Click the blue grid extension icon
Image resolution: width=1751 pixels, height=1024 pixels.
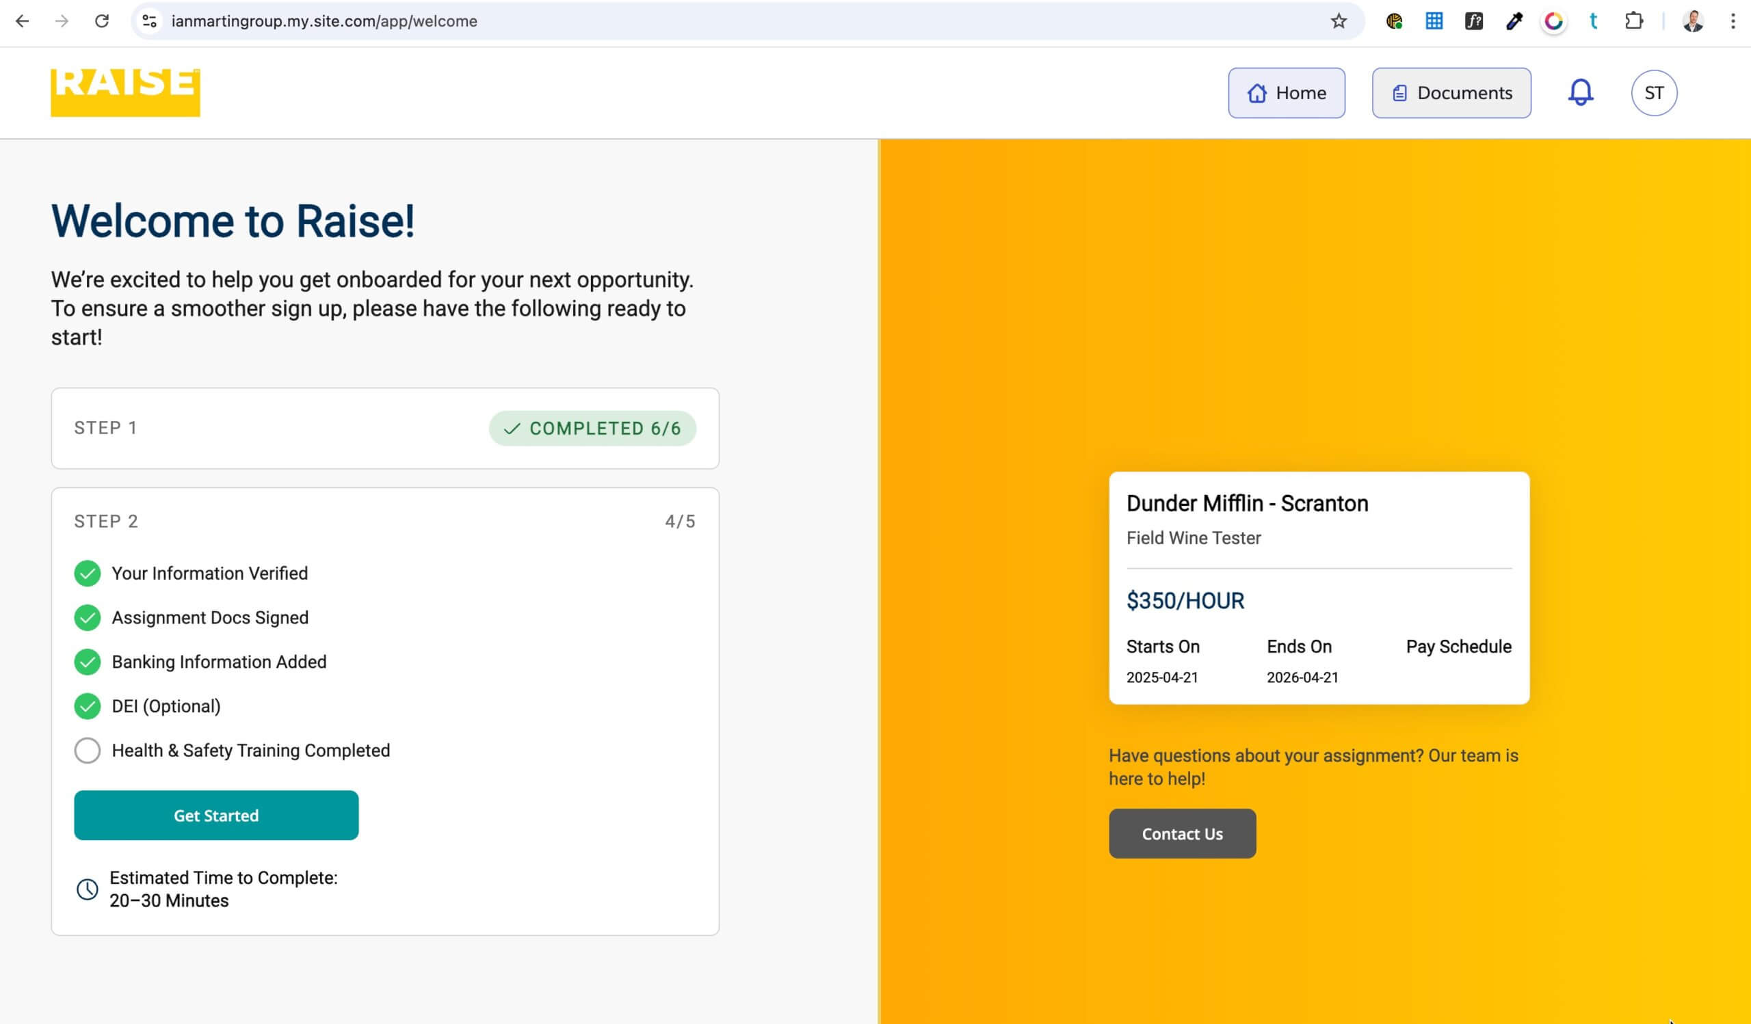pos(1434,21)
